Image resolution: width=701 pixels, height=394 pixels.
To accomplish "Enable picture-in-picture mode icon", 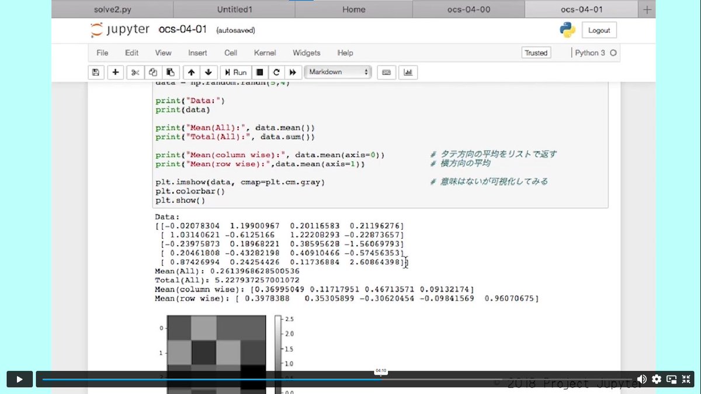I will click(671, 379).
